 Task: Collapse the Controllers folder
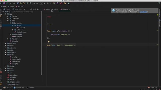pos(10,23)
